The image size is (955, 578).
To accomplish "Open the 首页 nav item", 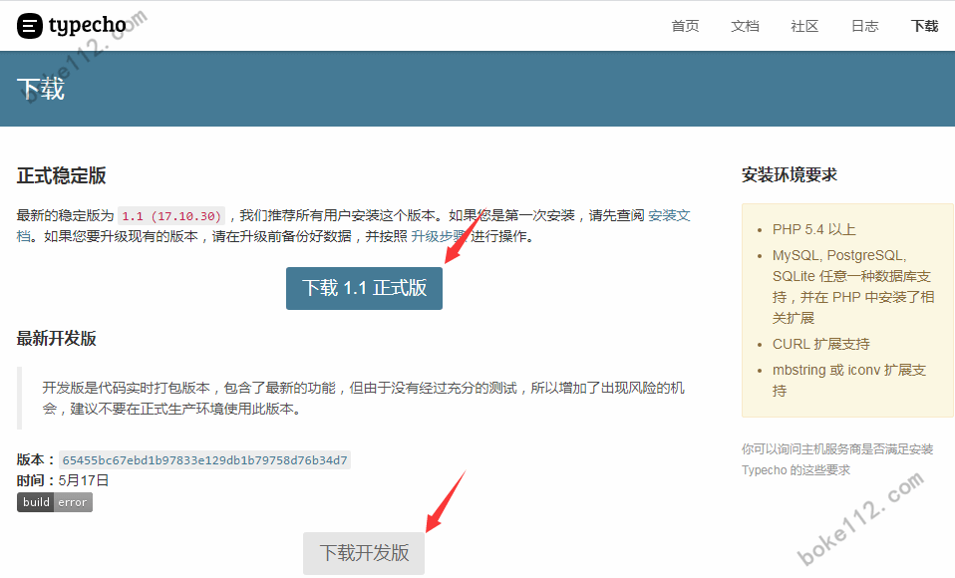I will (685, 26).
